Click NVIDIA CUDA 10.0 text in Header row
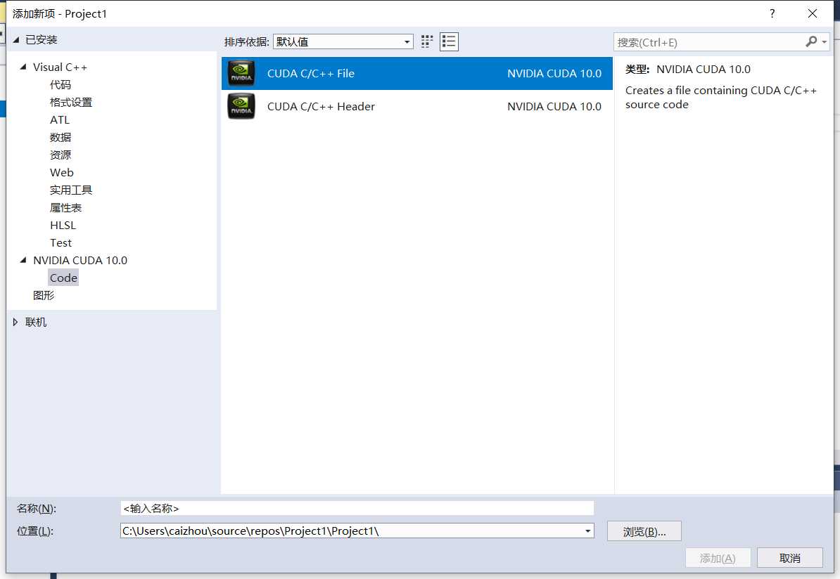Screen dimensions: 840x579 click(554, 107)
